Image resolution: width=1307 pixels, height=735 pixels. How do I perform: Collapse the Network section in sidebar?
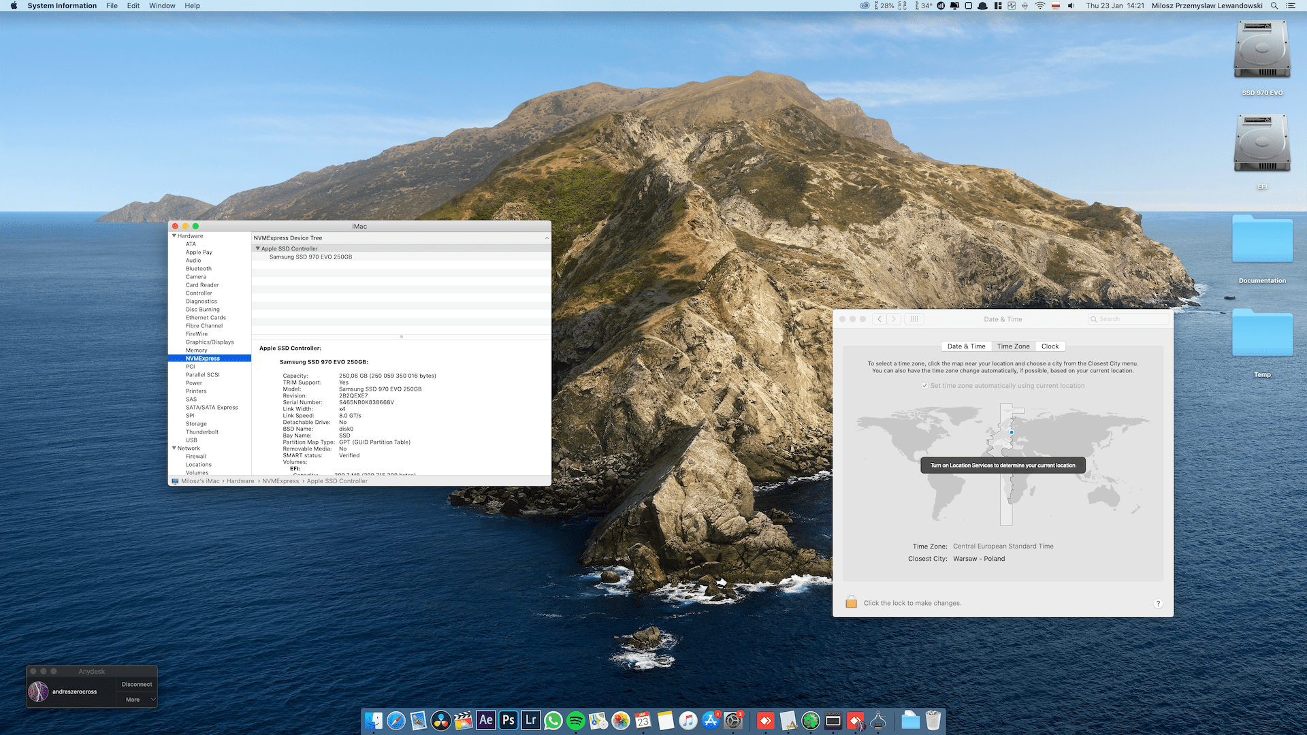[x=174, y=448]
